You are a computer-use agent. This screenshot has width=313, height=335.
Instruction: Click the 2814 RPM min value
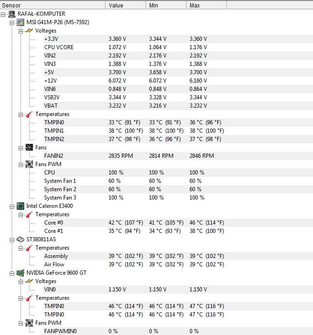coord(161,156)
